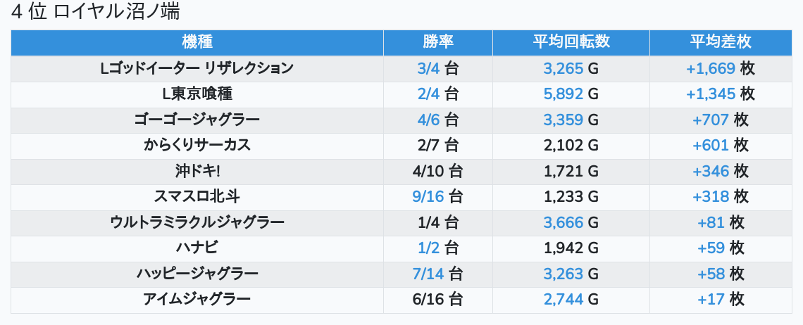Click the ハッピージャグラー machine name
This screenshot has height=325, width=803.
[197, 274]
